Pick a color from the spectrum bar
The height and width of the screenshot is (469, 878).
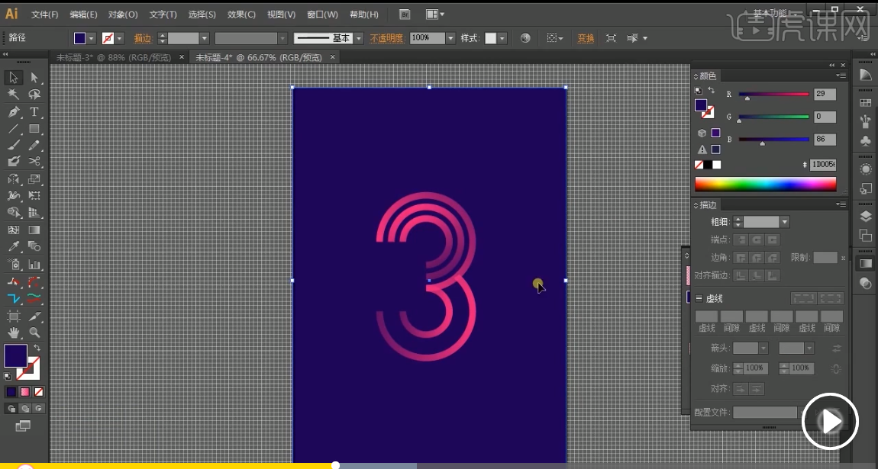click(x=765, y=184)
